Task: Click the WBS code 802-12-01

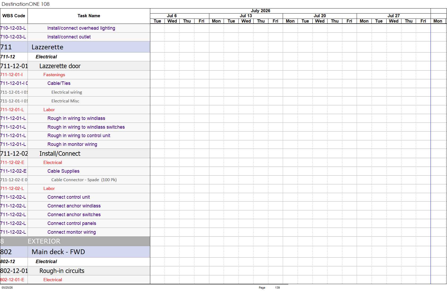Action: click(x=14, y=271)
